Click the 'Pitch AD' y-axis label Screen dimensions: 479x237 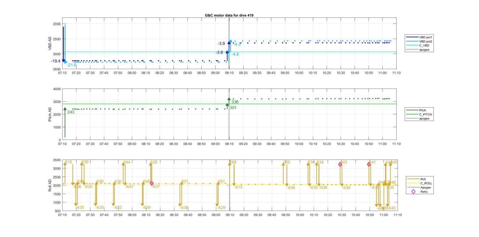tap(50, 114)
